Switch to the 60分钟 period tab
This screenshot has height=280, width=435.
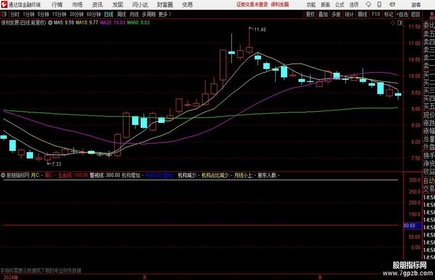94,14
